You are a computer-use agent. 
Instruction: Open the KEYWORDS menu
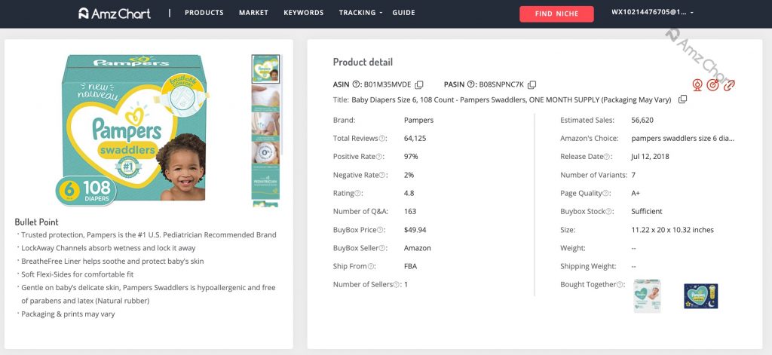[x=303, y=13]
